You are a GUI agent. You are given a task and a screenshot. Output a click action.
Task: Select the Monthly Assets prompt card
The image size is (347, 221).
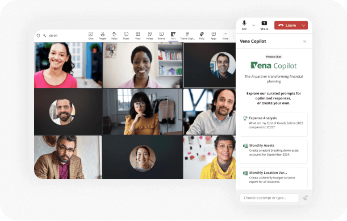274,152
